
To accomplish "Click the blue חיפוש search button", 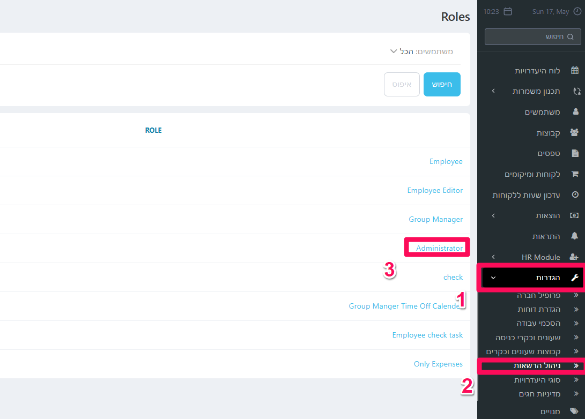I will (x=442, y=84).
